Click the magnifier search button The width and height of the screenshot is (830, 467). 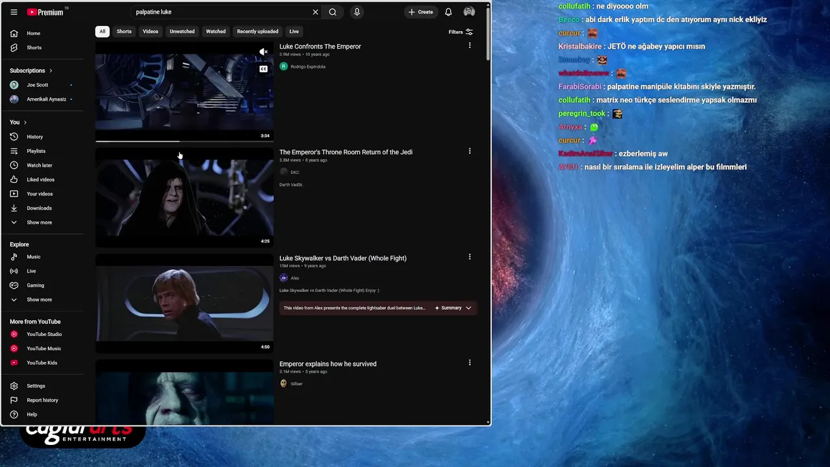333,12
